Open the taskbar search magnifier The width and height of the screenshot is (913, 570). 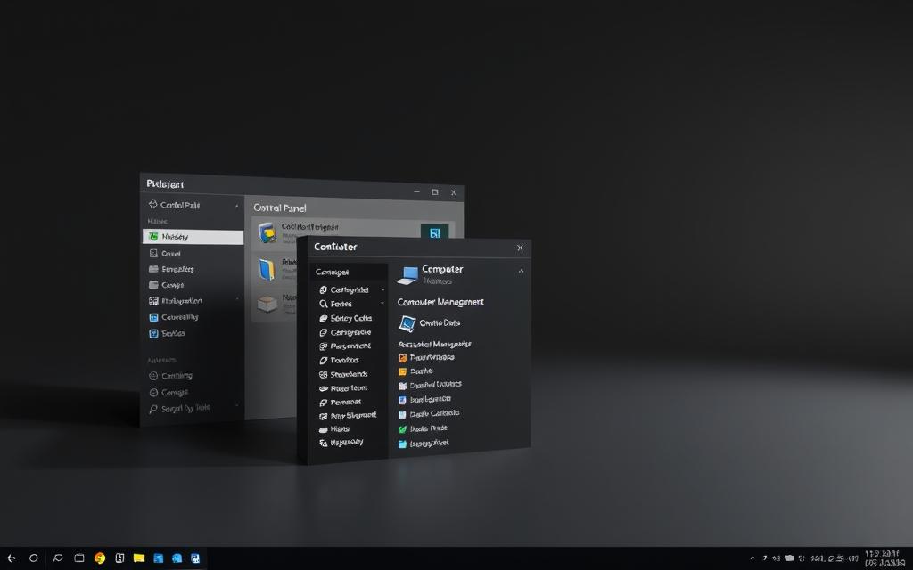[58, 558]
